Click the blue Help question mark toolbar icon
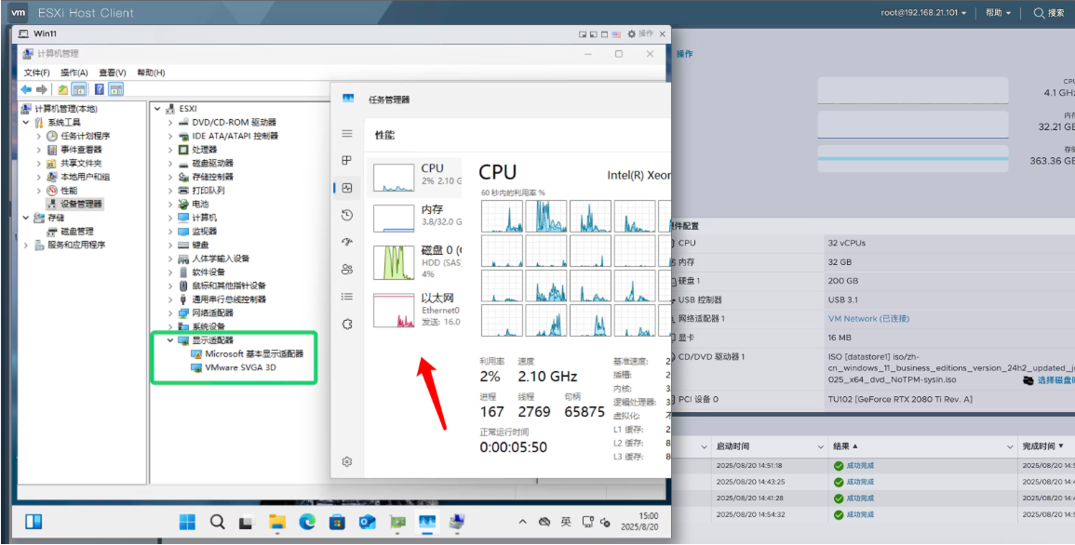This screenshot has height=545, width=1075. pyautogui.click(x=100, y=89)
